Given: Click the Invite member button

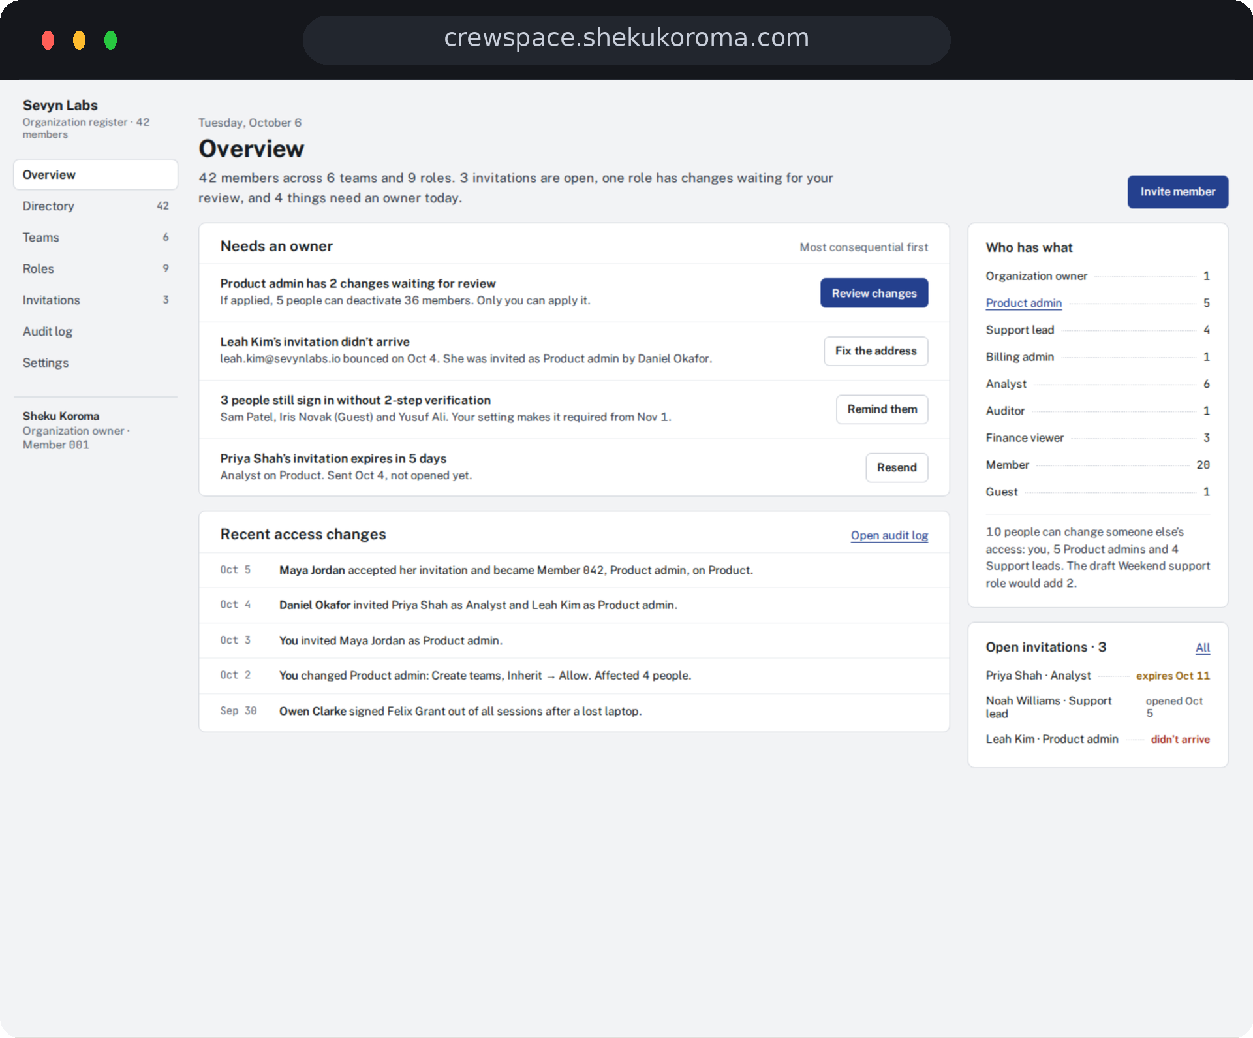Looking at the screenshot, I should point(1177,191).
